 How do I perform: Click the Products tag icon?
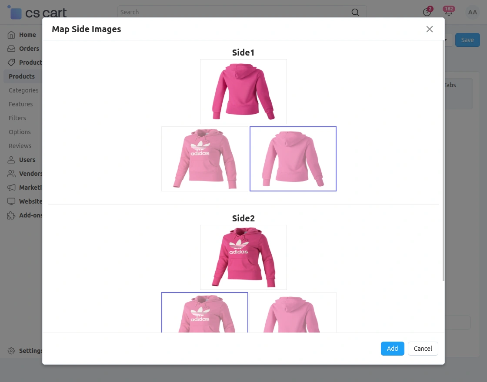click(x=11, y=63)
